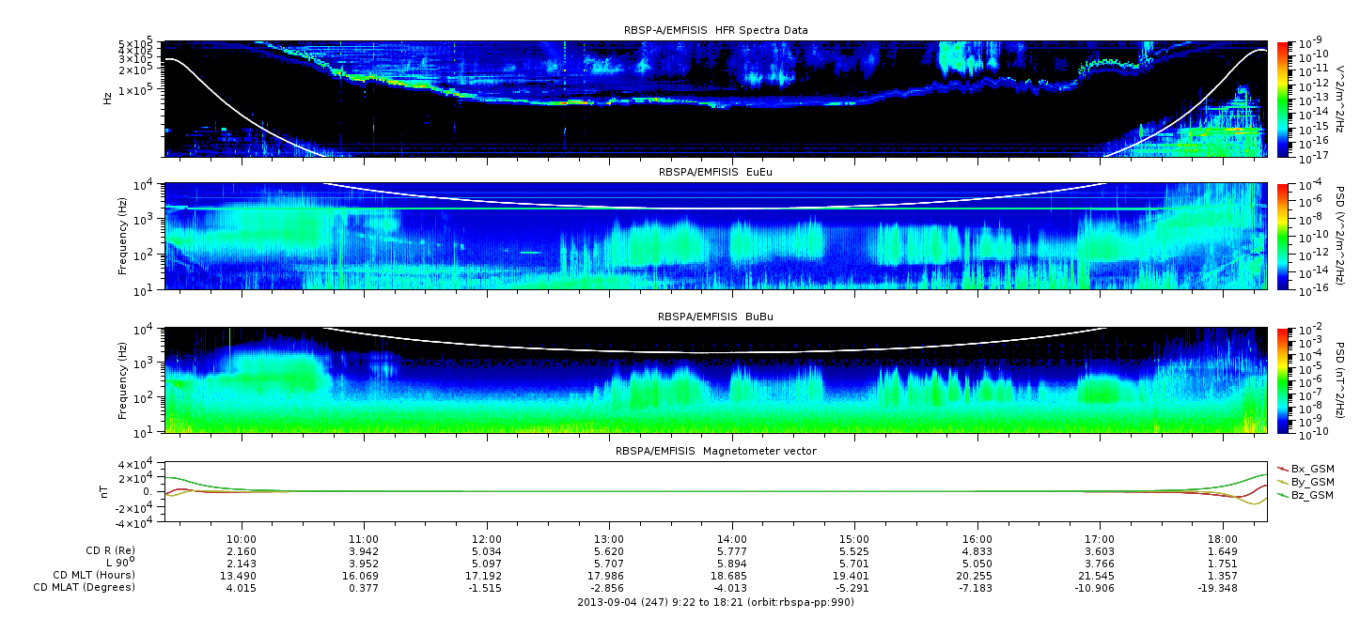Viewport: 1360px width, 618px height.
Task: Click the Magnetometer vector panel title
Action: (715, 451)
